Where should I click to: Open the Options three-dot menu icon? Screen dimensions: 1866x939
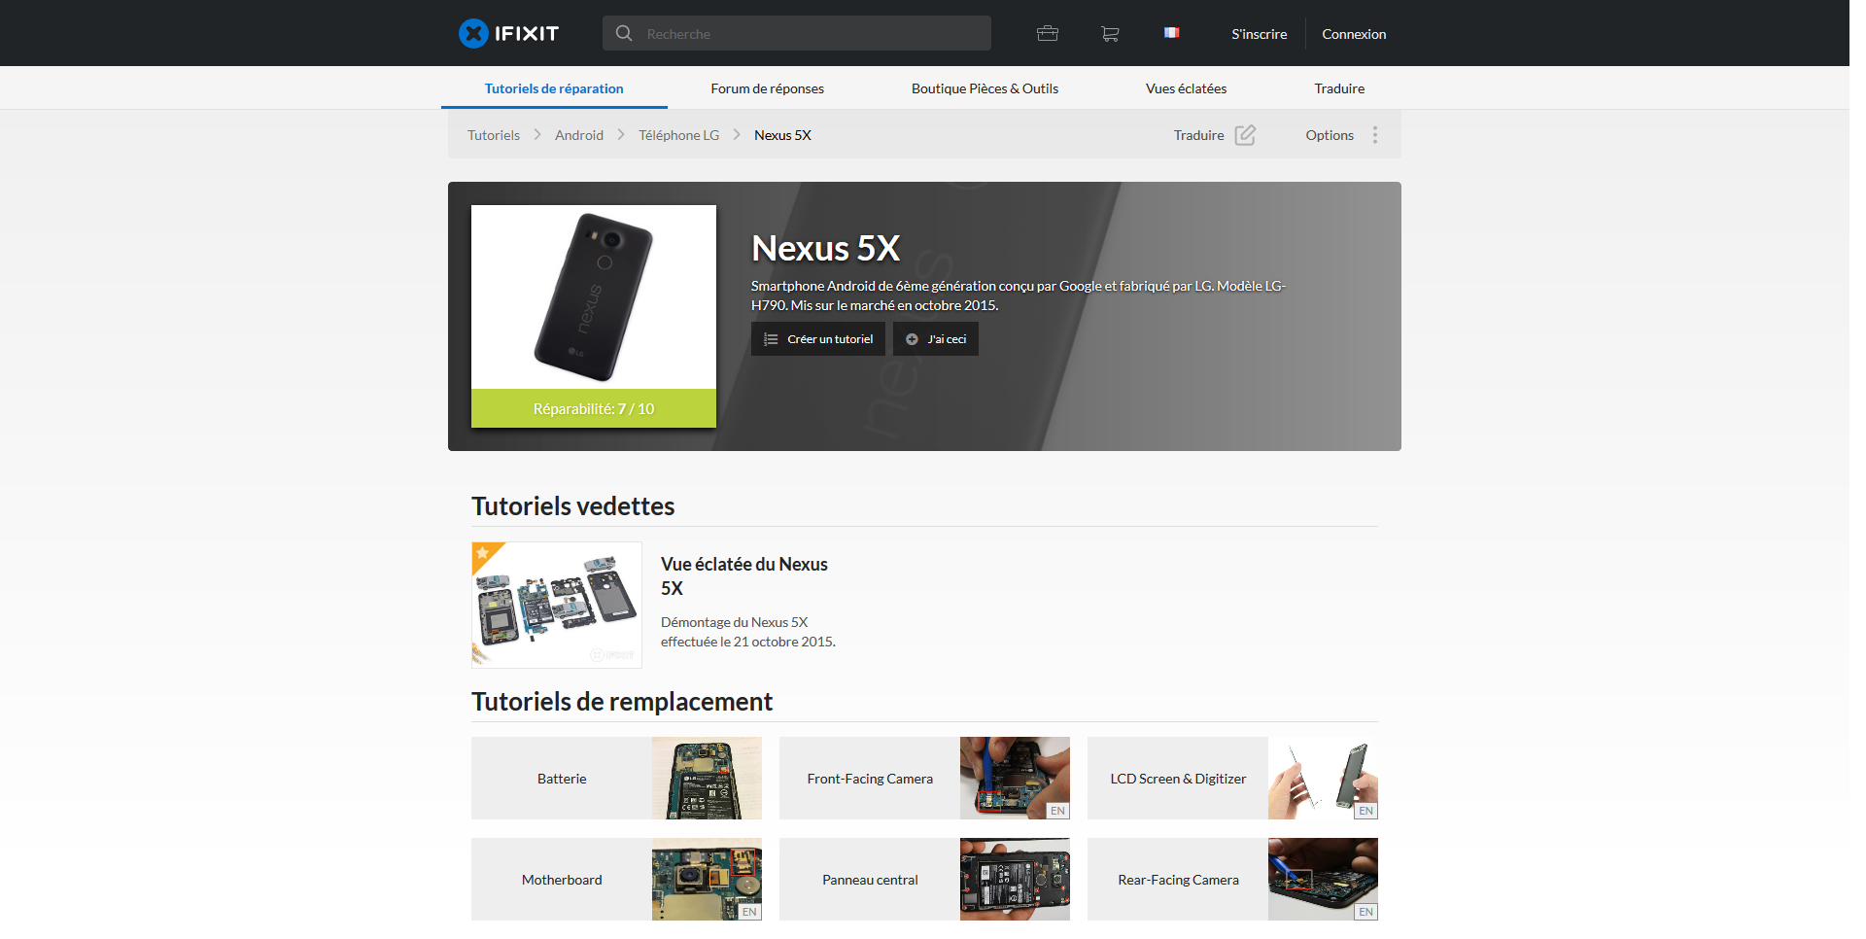tap(1375, 134)
